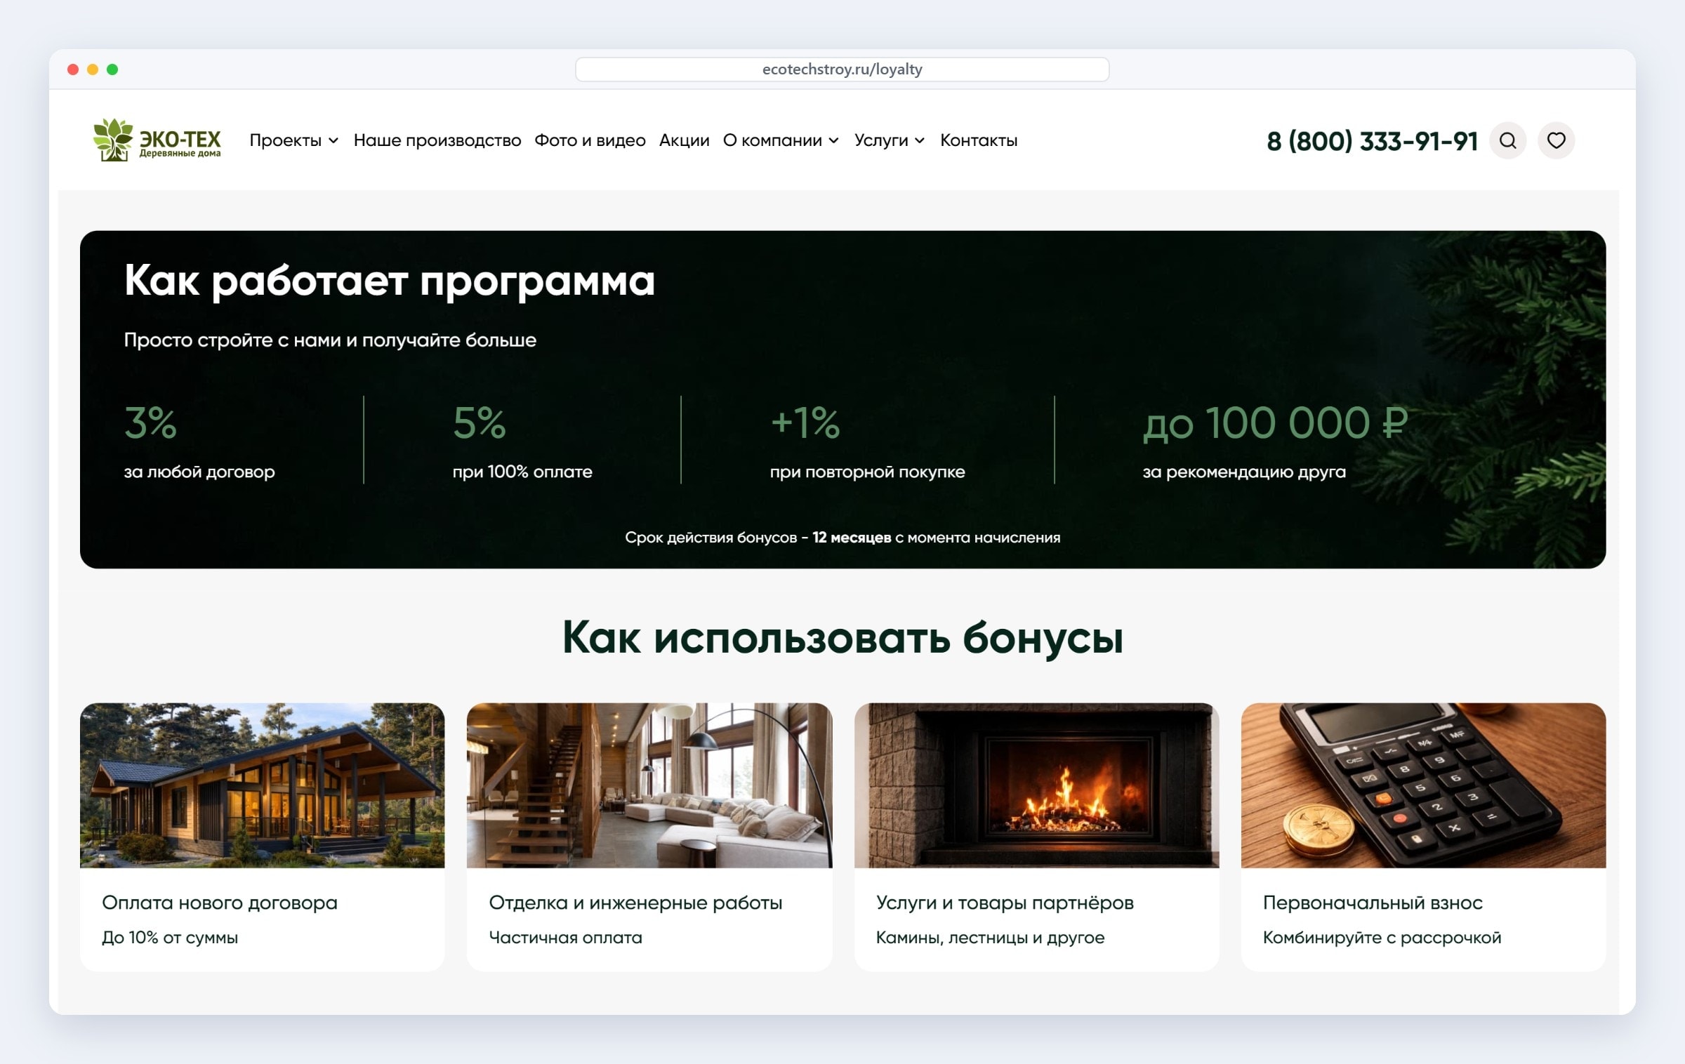
Task: Open the wooden house exterior thumbnail
Action: pos(263,785)
